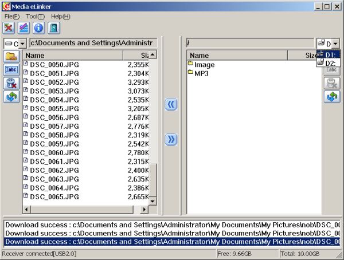
Task: Click the left panel new folder icon
Action: (11, 56)
